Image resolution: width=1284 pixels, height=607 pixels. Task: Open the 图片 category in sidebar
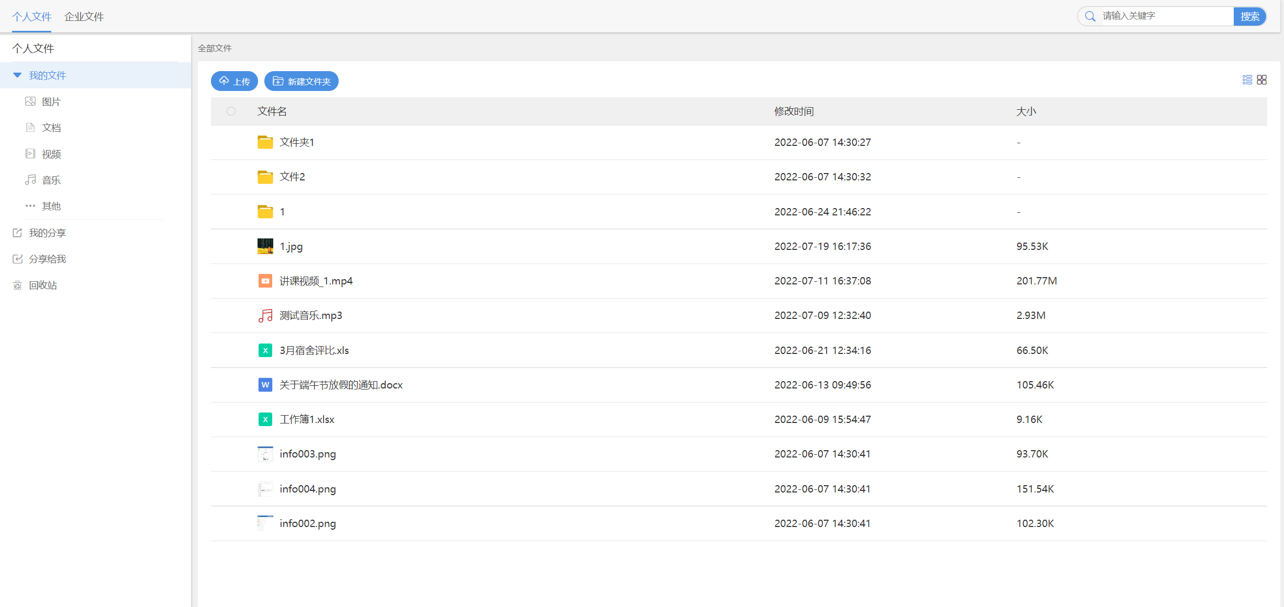point(51,102)
